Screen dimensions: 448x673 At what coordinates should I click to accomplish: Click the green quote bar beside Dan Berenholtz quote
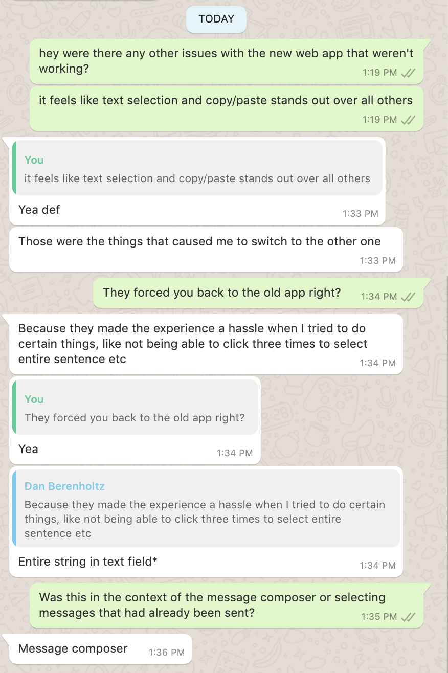coord(14,509)
